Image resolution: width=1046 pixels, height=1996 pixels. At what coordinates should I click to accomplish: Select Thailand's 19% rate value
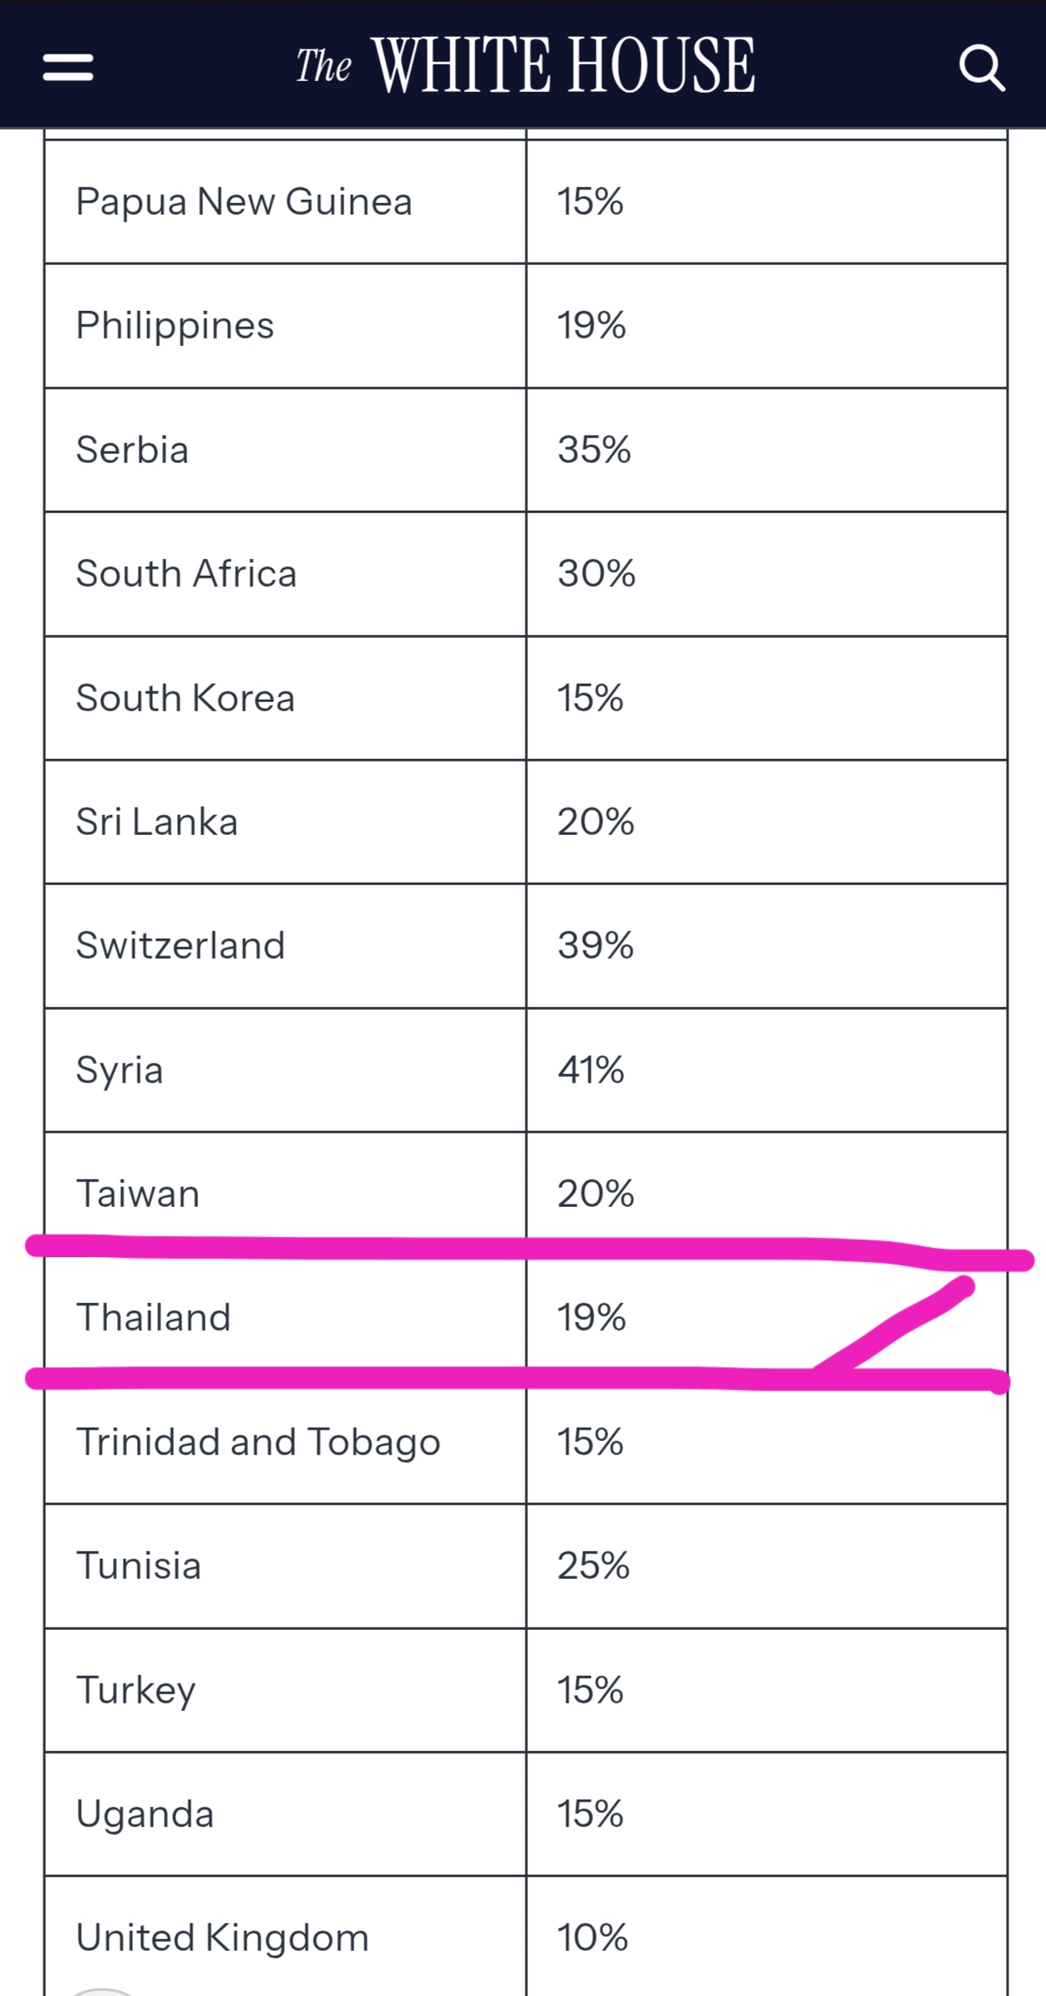(592, 1317)
